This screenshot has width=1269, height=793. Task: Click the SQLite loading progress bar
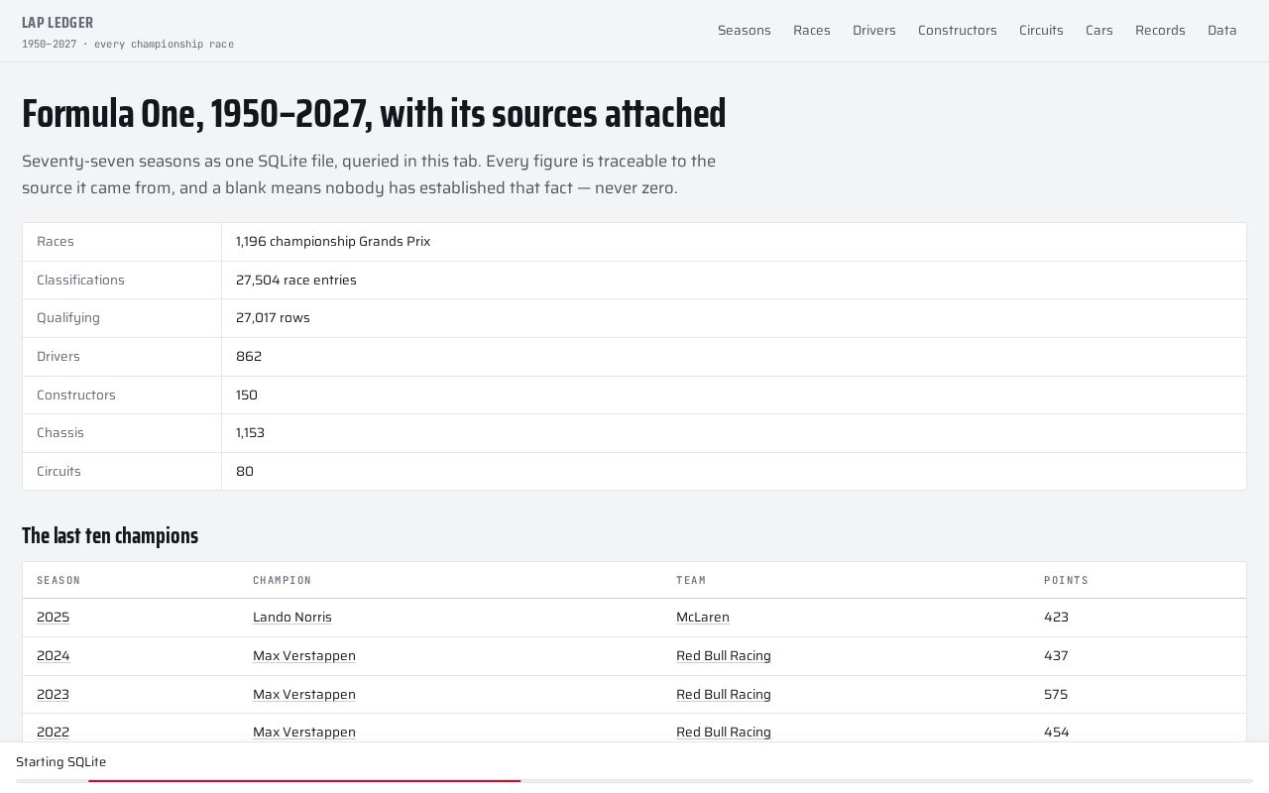tap(634, 781)
